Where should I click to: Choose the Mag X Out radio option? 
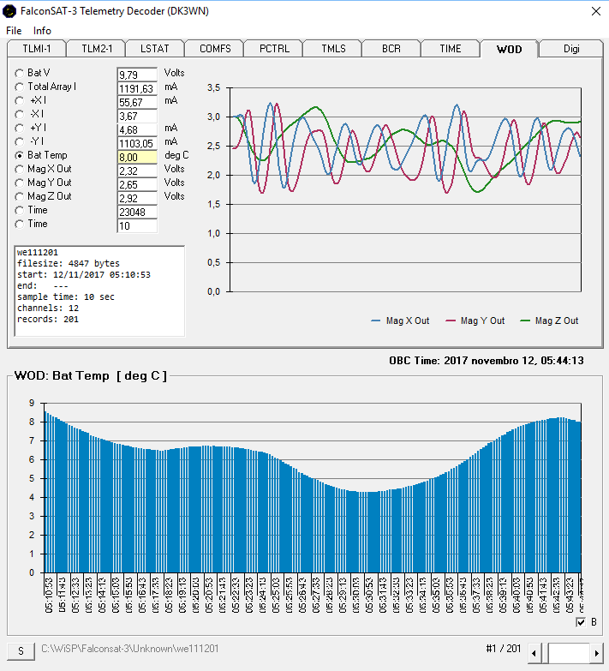tap(20, 170)
